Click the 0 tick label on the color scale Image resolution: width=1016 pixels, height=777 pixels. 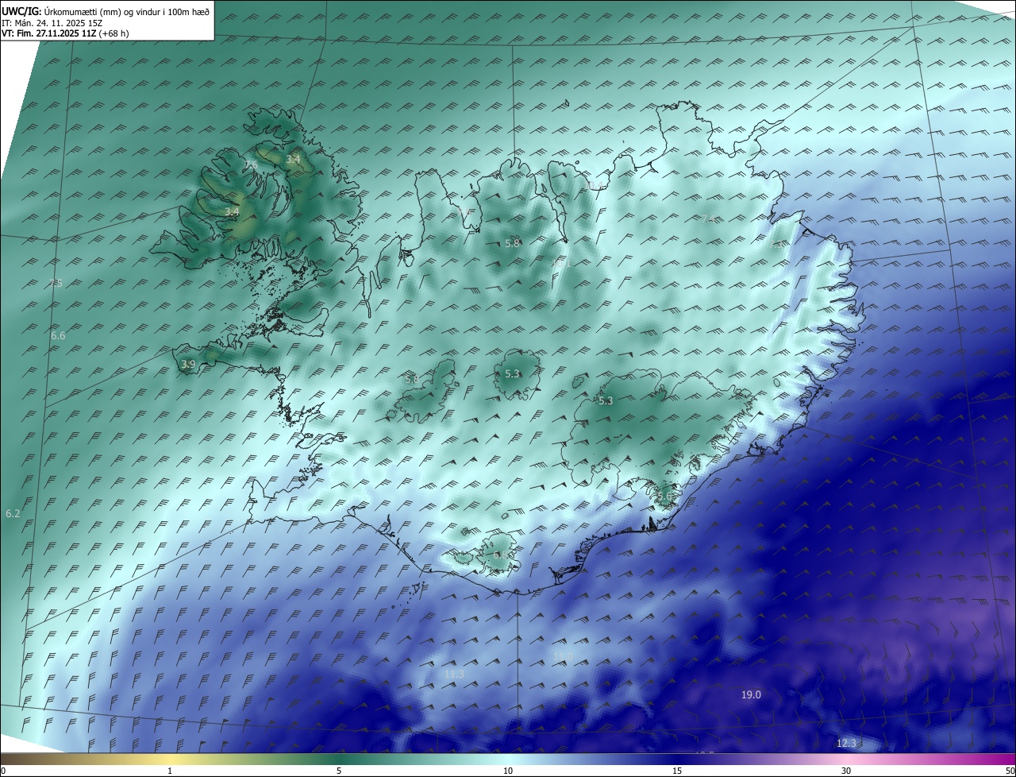(x=3, y=771)
